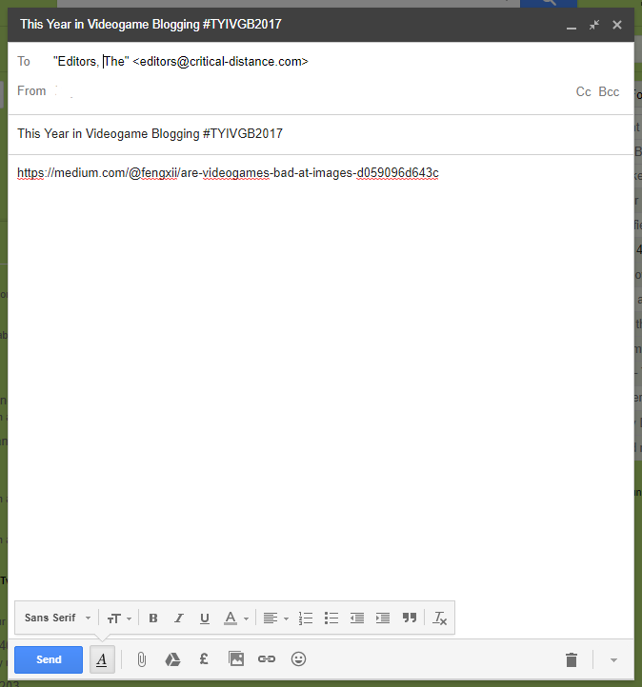Send the email with the Send button
Viewport: 642px width, 687px height.
tap(49, 659)
